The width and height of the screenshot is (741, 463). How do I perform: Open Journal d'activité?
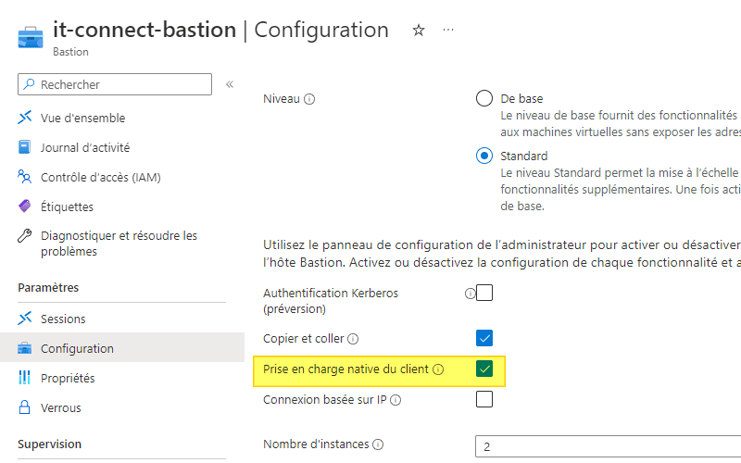[x=84, y=147]
